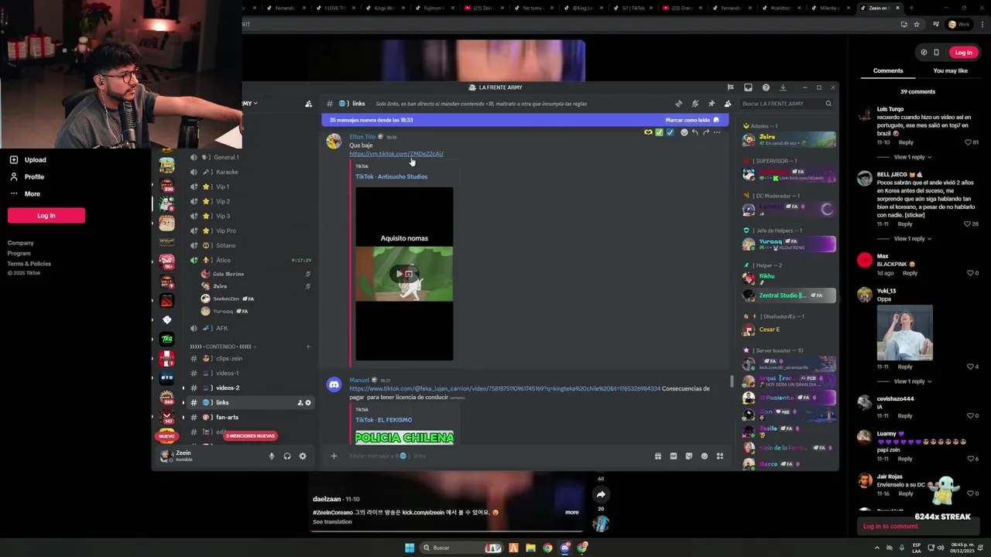
Task: Open sticker picker in Discord message bar
Action: coord(689,456)
